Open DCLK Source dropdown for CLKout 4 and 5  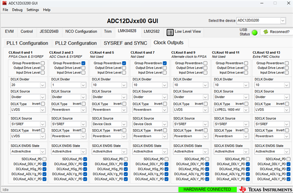coord(109,97)
